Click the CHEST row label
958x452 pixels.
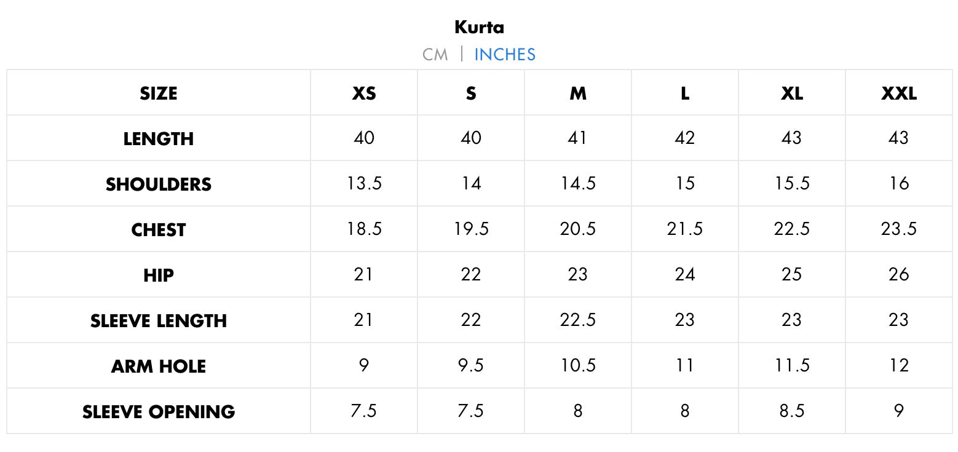[159, 230]
